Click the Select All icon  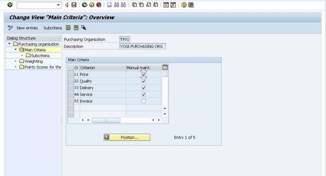click(x=68, y=28)
